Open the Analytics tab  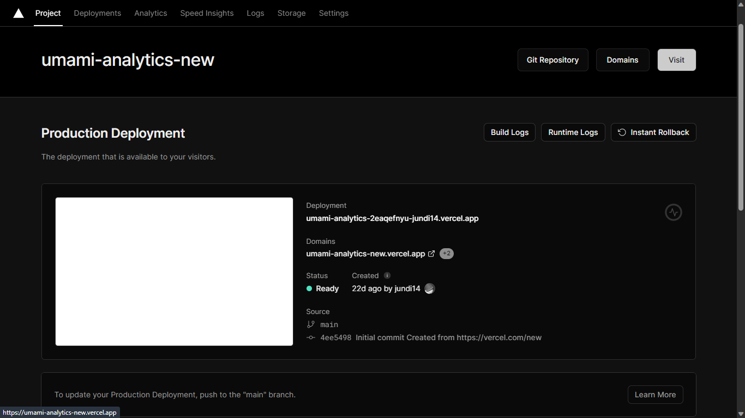tap(151, 13)
